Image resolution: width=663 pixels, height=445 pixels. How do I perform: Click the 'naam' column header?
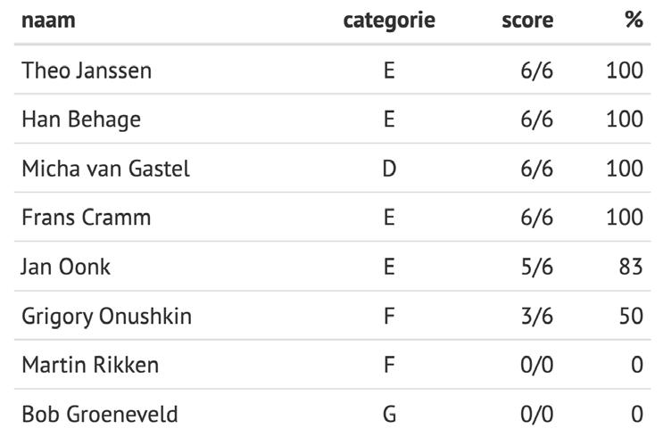(48, 20)
